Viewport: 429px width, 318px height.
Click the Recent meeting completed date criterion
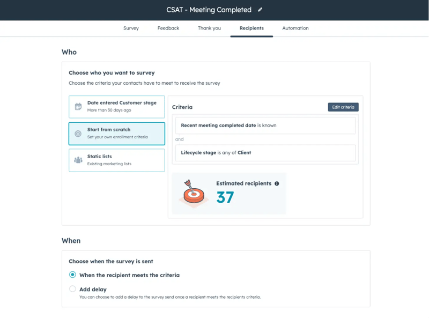[x=265, y=125]
